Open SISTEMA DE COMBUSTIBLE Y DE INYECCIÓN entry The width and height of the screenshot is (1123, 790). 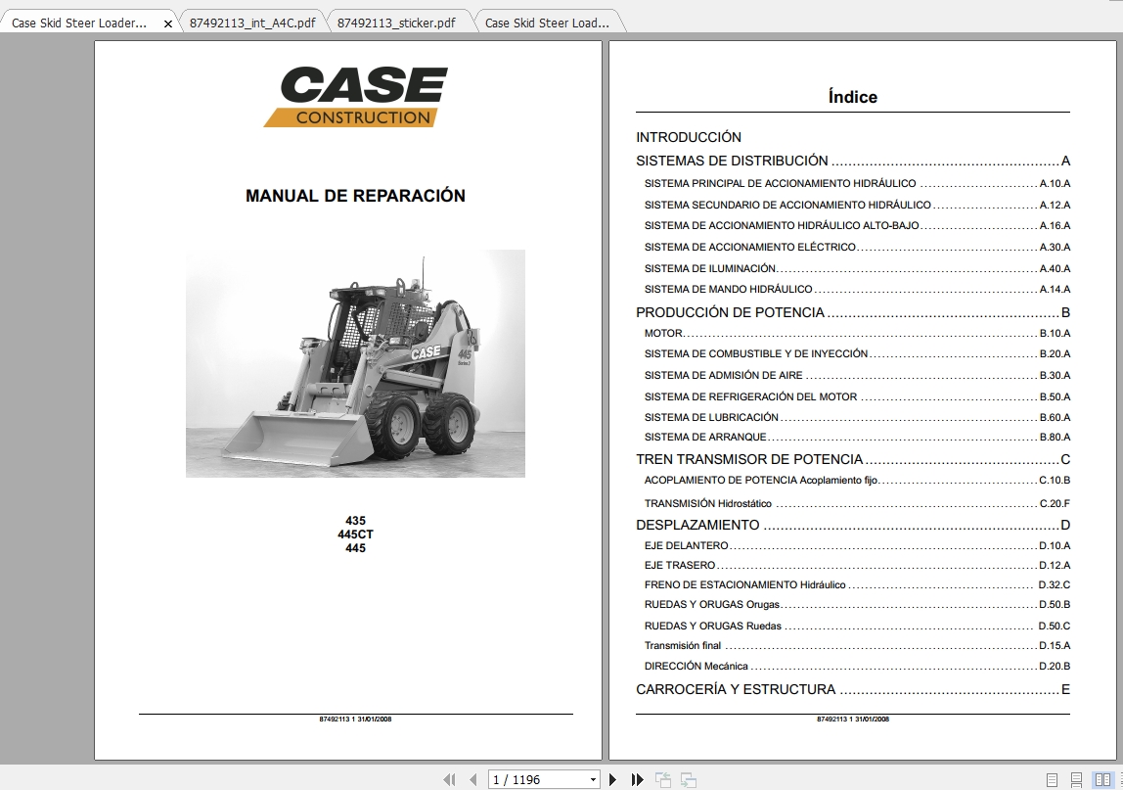[857, 354]
